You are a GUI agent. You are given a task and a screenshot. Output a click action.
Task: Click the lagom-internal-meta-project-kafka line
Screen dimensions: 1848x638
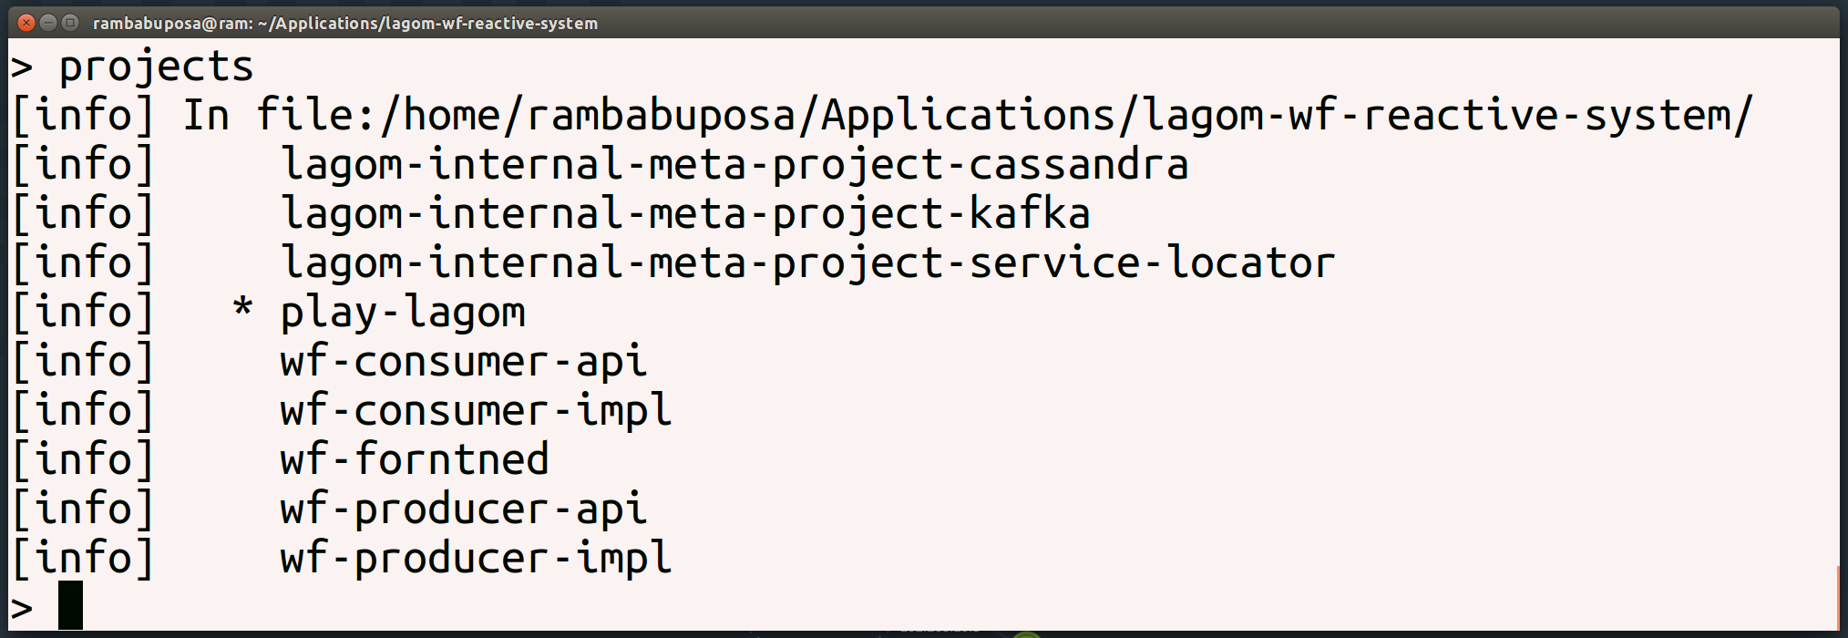point(685,214)
